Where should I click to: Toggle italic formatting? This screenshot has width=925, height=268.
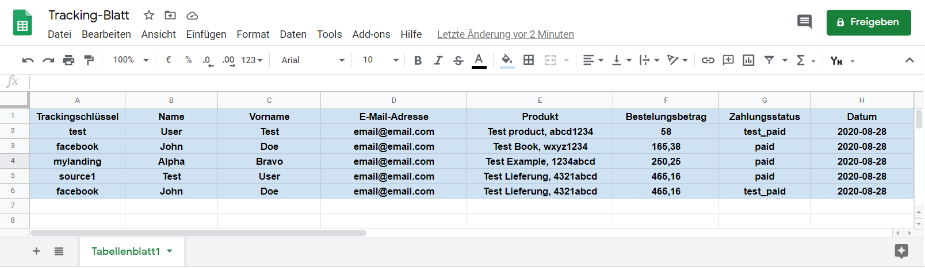pos(438,60)
